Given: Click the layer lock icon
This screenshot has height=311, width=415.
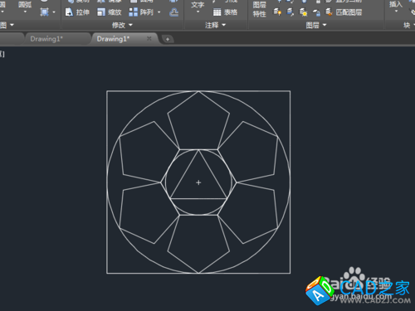Looking at the screenshot, I should click(316, 12).
